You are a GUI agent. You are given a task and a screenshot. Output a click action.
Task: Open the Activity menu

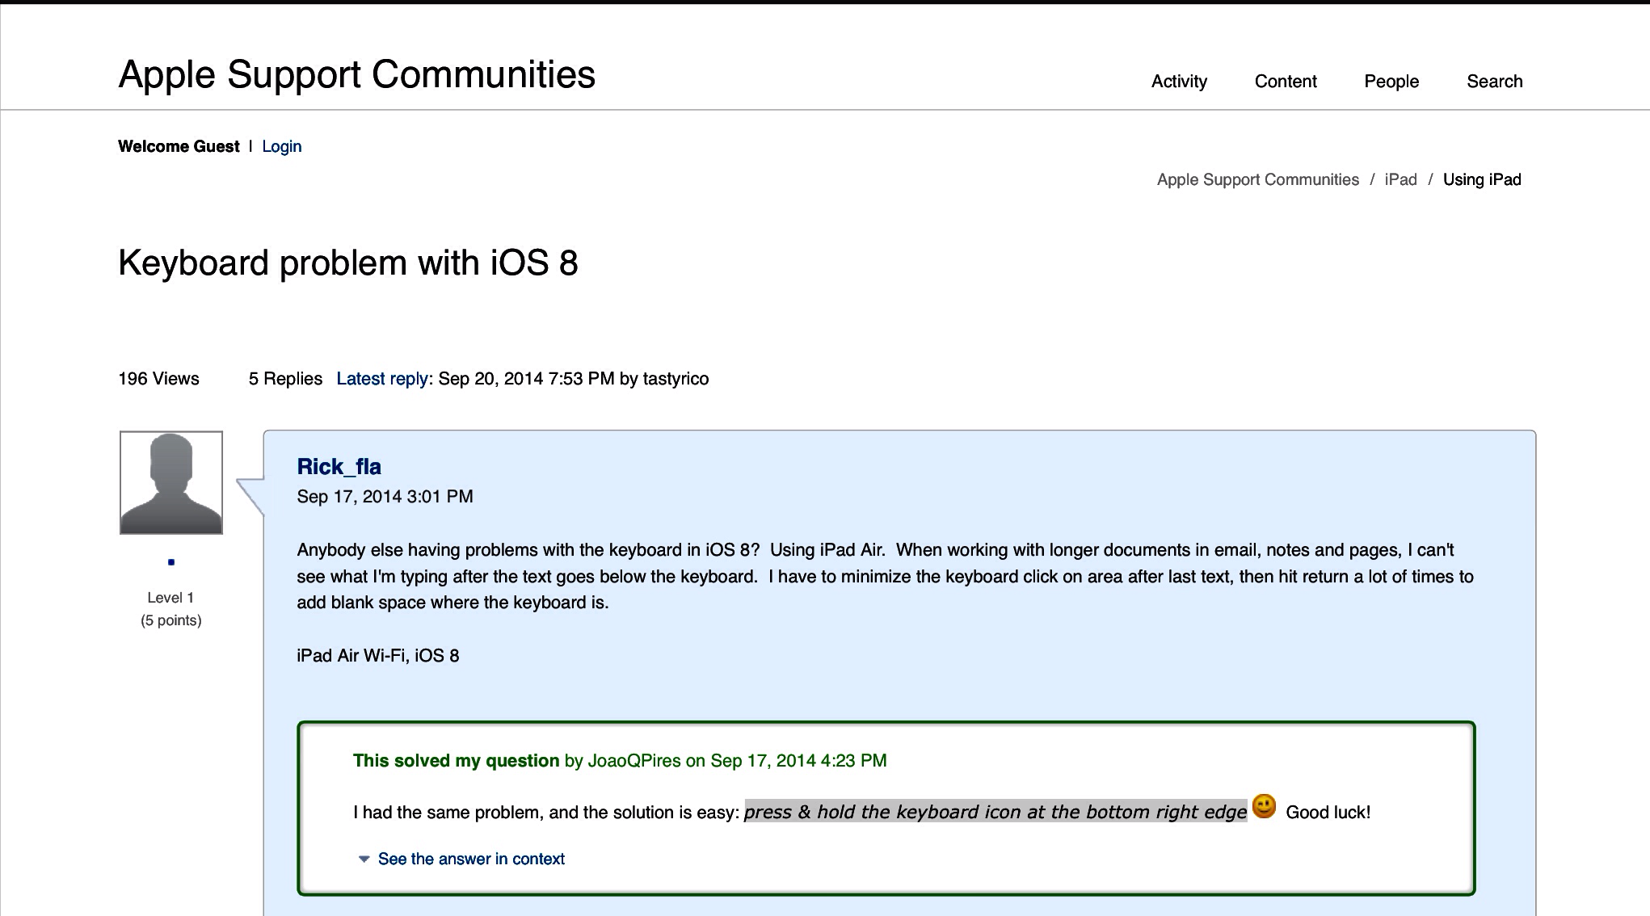(1179, 82)
